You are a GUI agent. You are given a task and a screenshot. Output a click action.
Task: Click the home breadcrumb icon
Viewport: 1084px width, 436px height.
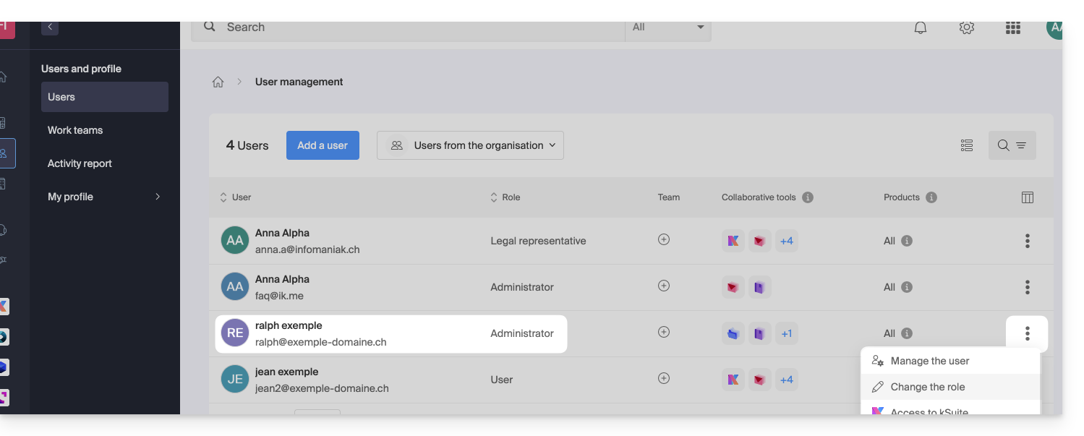[x=218, y=82]
